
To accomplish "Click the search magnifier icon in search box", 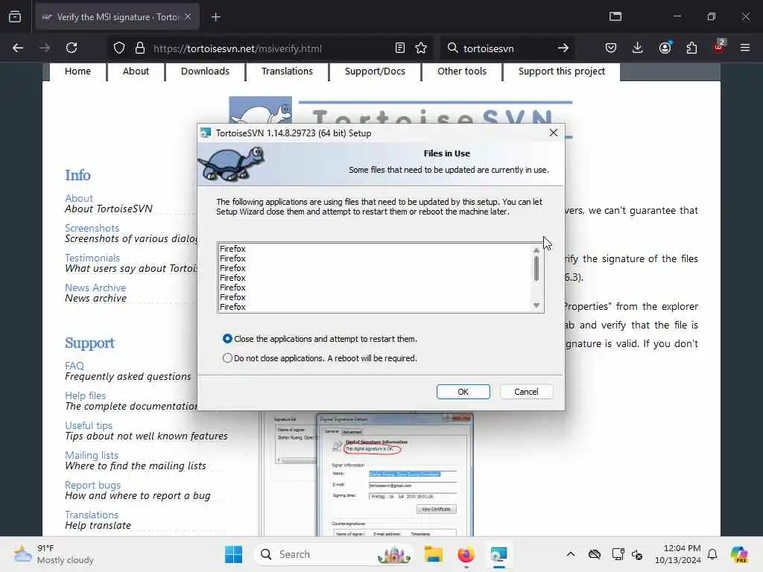I will 452,48.
